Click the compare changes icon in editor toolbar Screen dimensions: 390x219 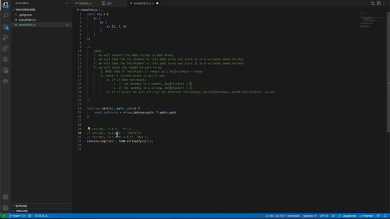click(372, 3)
